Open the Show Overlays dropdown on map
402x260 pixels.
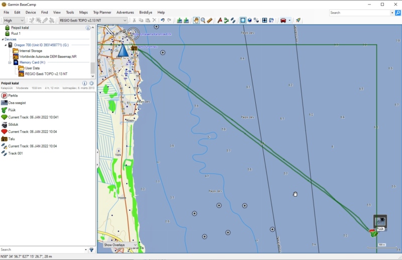[121, 245]
